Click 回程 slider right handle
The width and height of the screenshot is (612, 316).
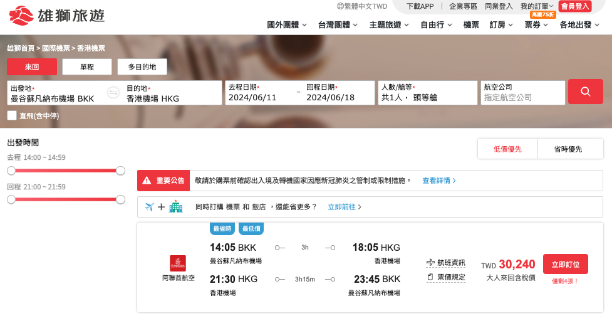(x=121, y=199)
